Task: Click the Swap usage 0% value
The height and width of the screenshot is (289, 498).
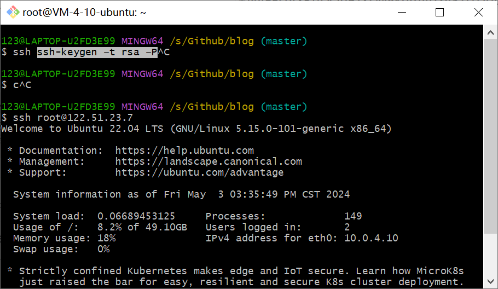Action: coord(103,249)
